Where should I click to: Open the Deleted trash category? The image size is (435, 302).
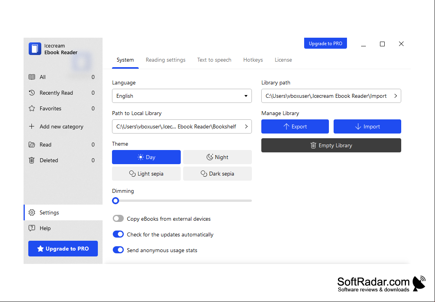coord(63,160)
